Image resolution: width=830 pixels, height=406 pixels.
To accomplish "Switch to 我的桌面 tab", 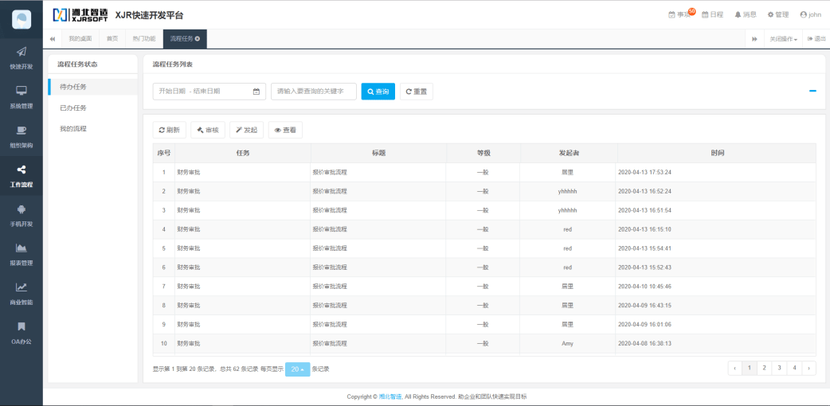I will 80,39.
